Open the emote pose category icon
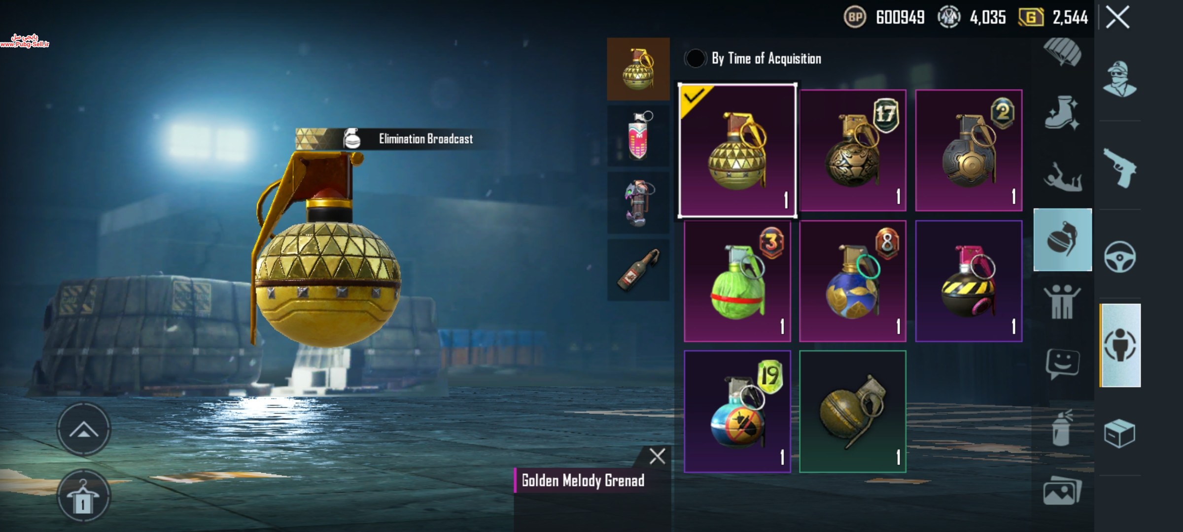This screenshot has height=532, width=1183. [1063, 176]
